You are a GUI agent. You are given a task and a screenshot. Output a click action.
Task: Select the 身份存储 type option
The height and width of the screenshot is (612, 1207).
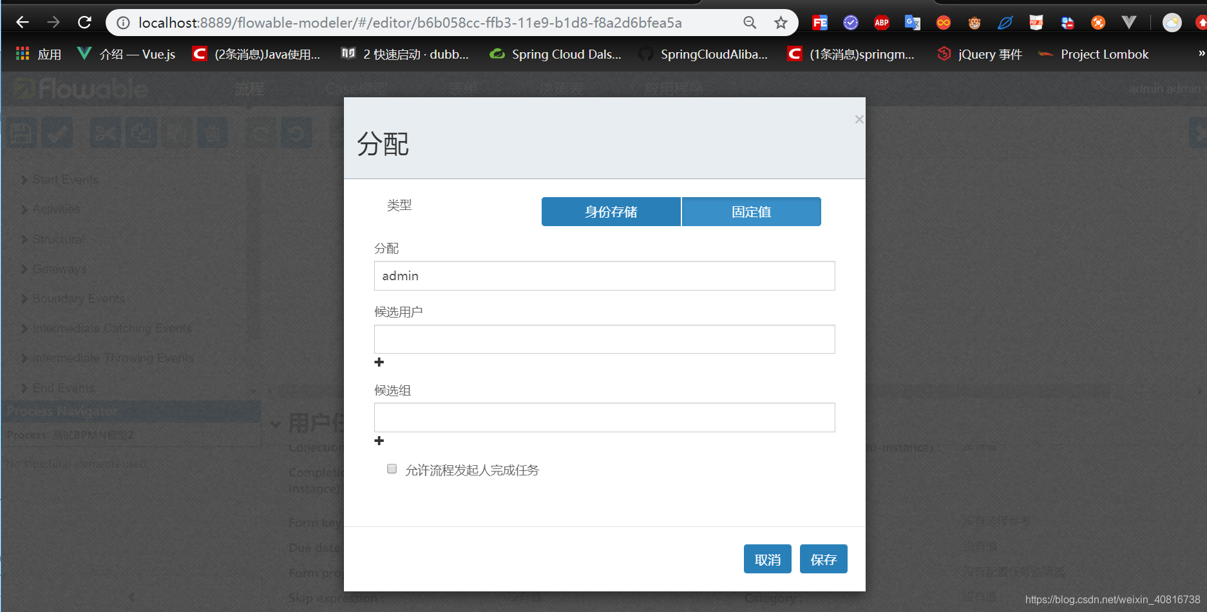[611, 211]
